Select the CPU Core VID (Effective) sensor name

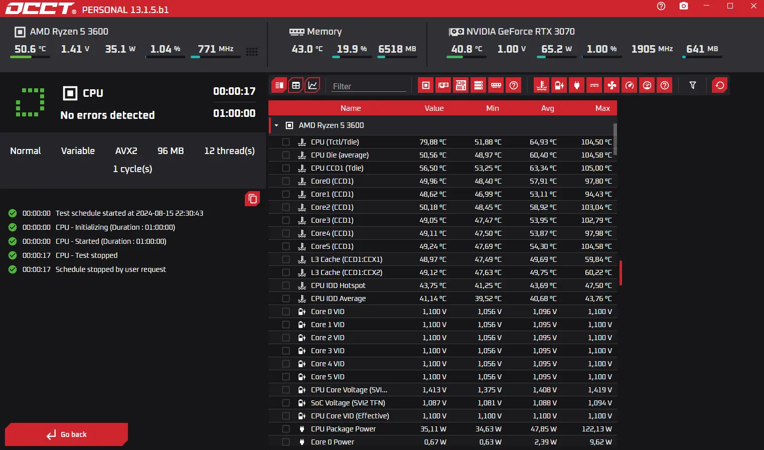coord(350,416)
